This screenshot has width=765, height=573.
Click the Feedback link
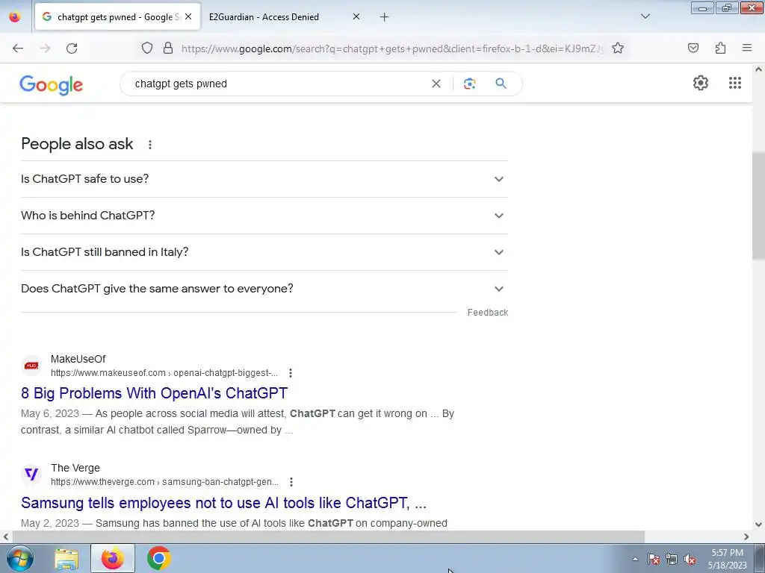pos(487,313)
